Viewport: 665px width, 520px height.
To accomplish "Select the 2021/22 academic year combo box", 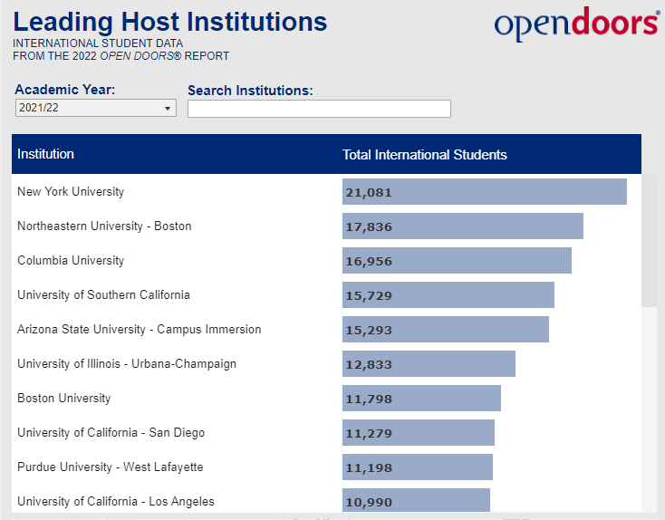I will pyautogui.click(x=96, y=108).
